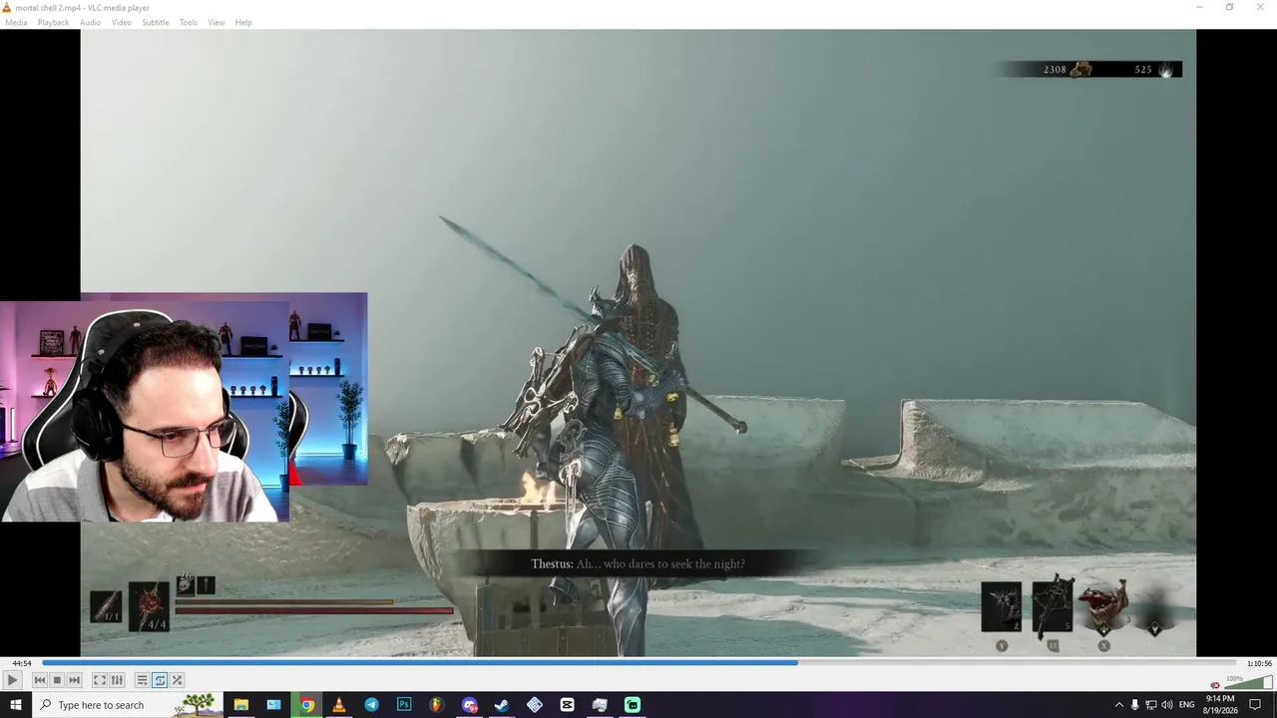Viewport: 1277px width, 718px height.
Task: Open the Tools menu
Action: (189, 22)
